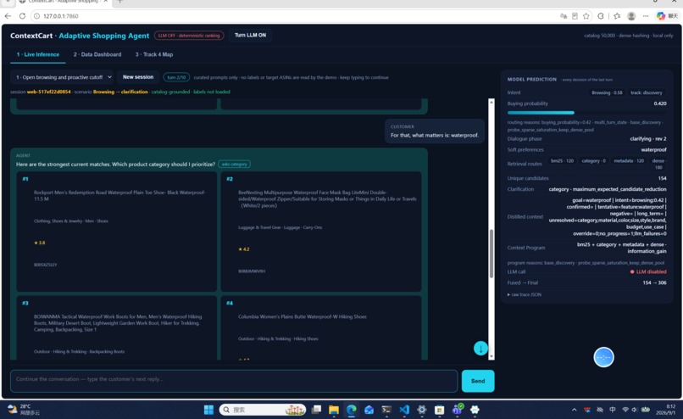
Task: Switch to the Data Dashboard tab
Action: point(97,54)
